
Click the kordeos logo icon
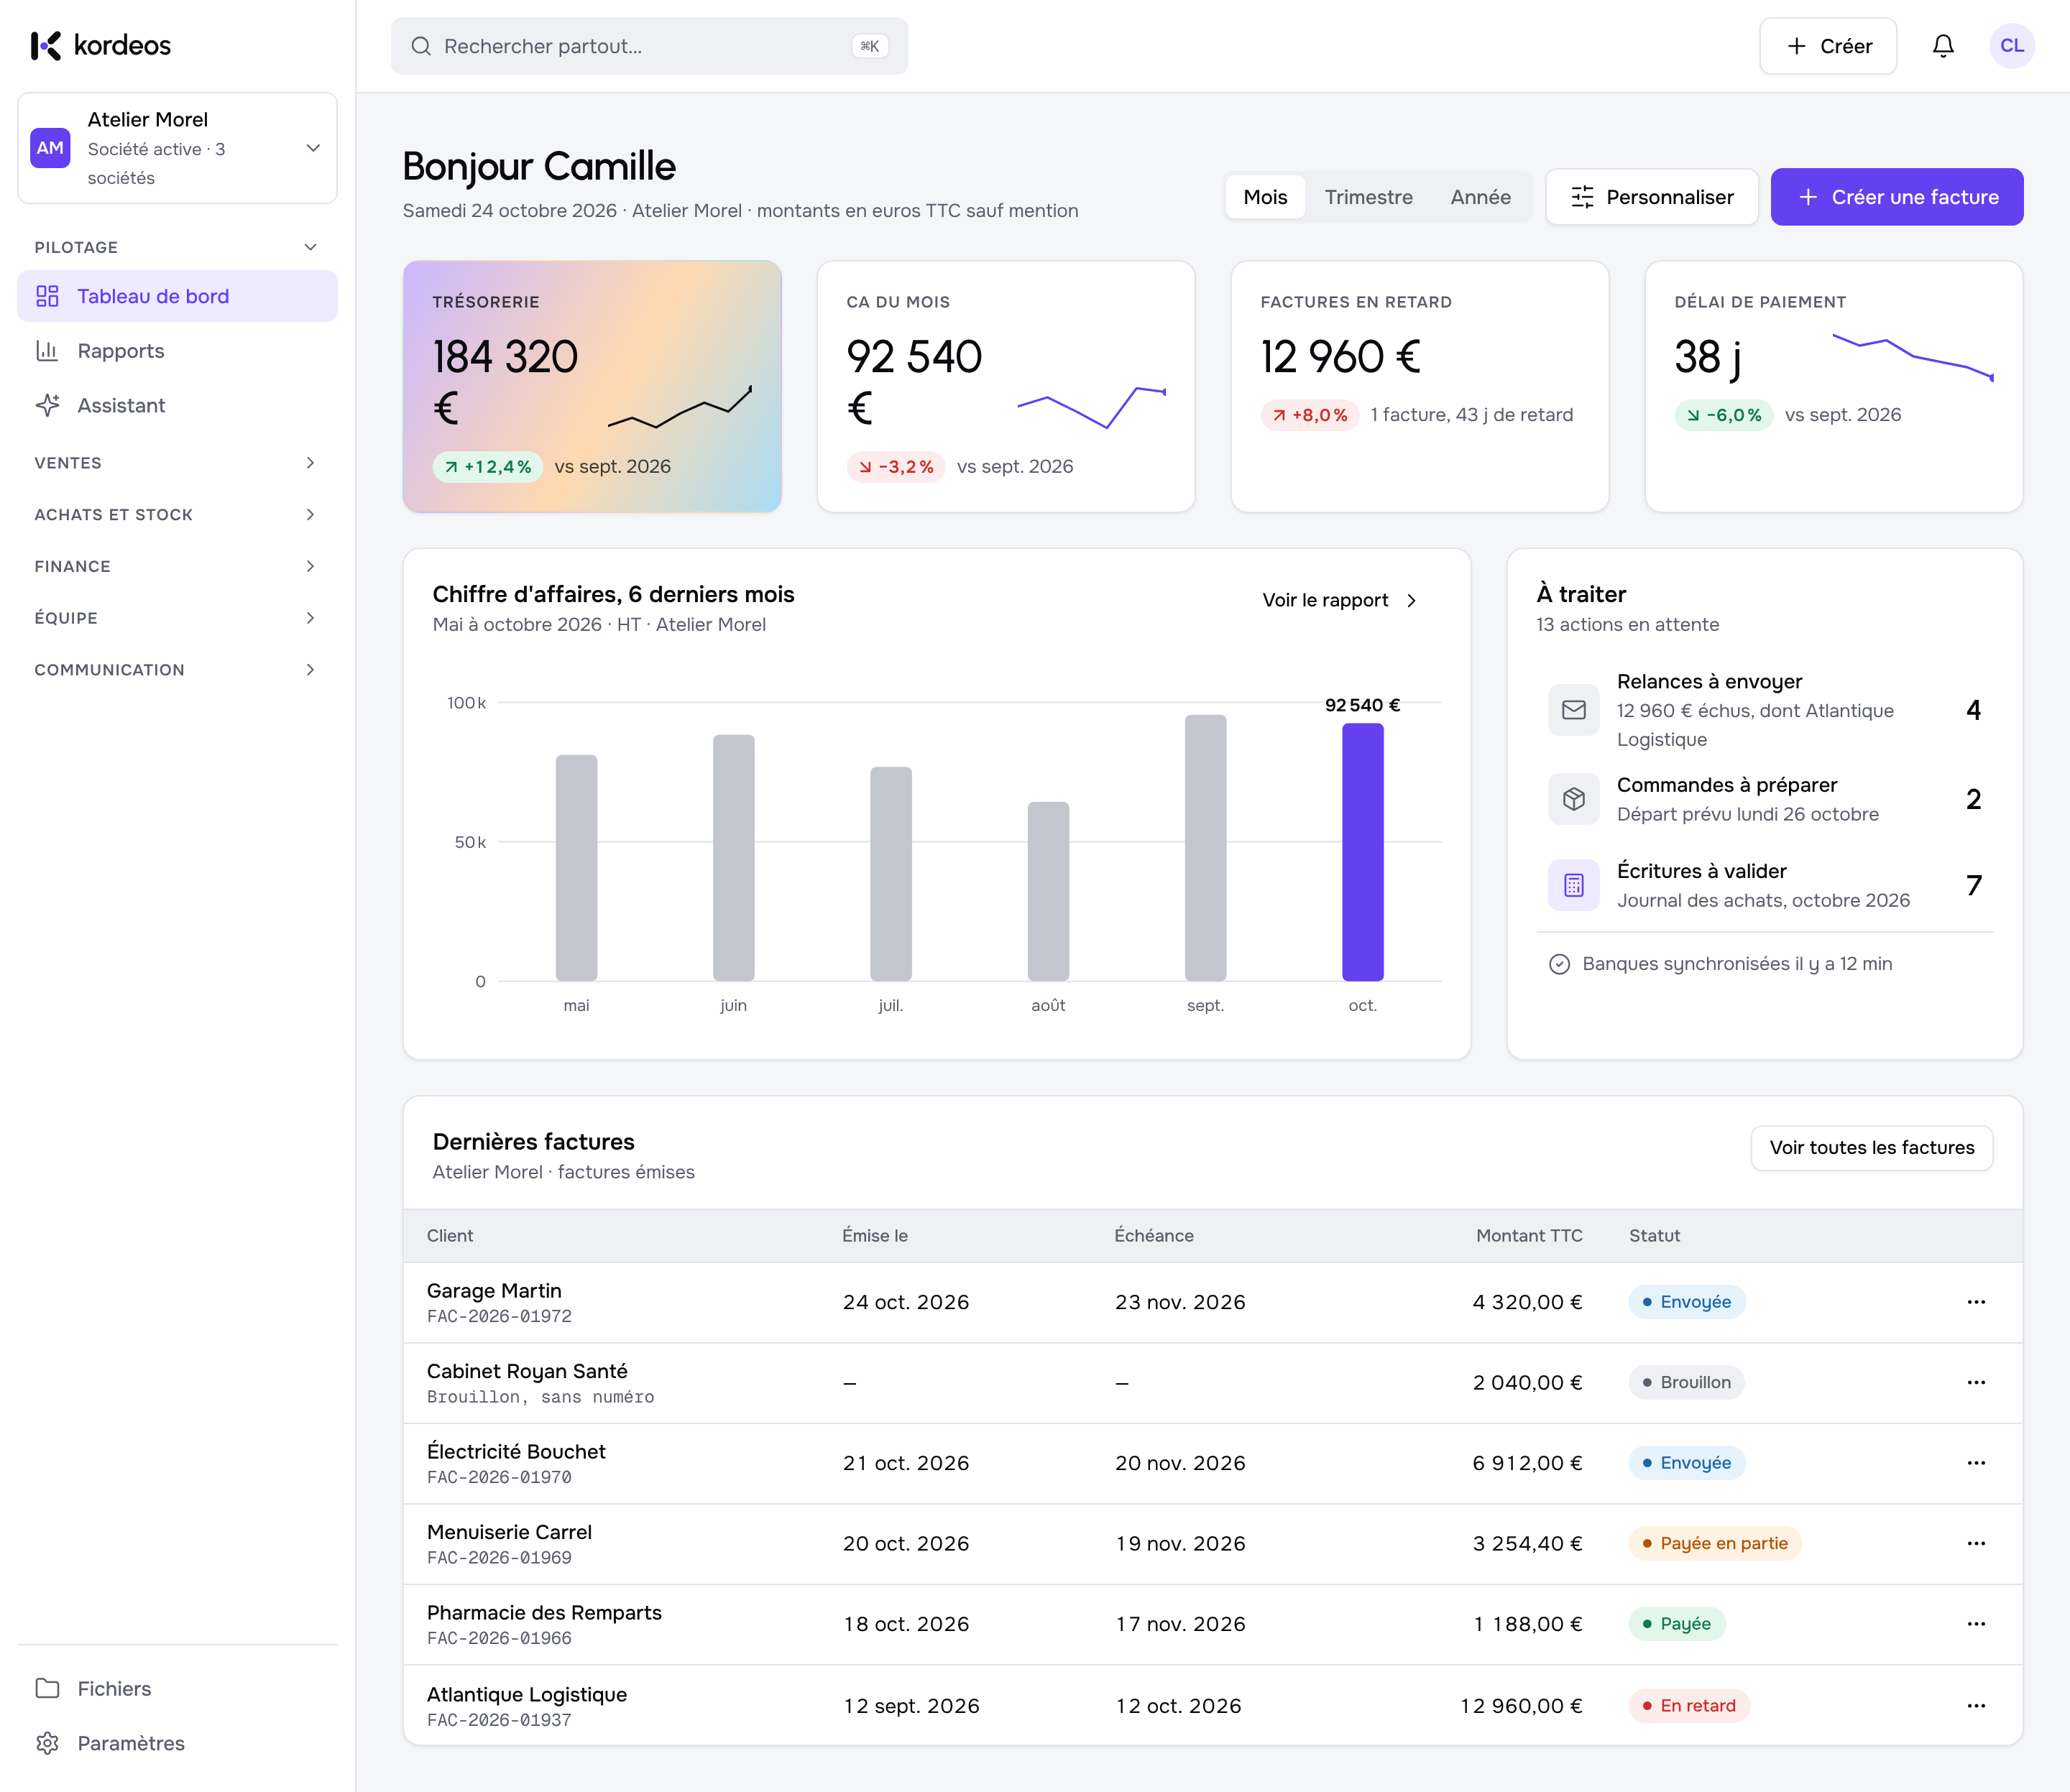pos(46,45)
